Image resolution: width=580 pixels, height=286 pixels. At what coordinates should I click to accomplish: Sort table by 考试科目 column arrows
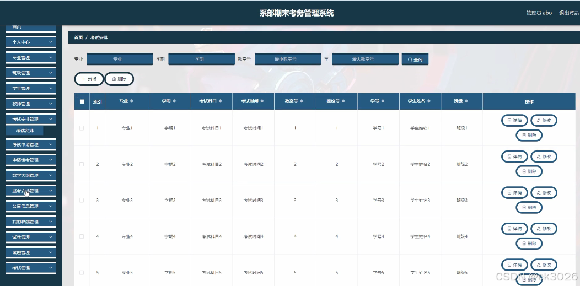tap(221, 101)
